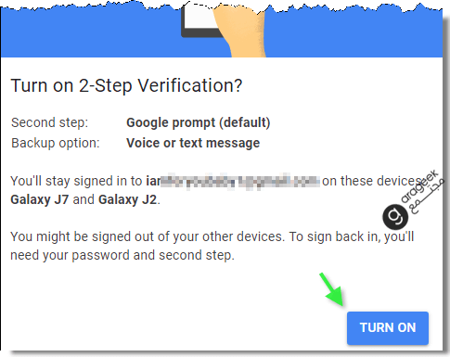The width and height of the screenshot is (450, 357).
Task: Click the 'You'll stay signed in to' text
Action: pos(76,181)
